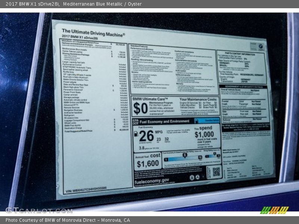This screenshot has height=224, width=299.
Task: Click the "Your Maintenance Costs:" heading
Action: [x=198, y=99]
